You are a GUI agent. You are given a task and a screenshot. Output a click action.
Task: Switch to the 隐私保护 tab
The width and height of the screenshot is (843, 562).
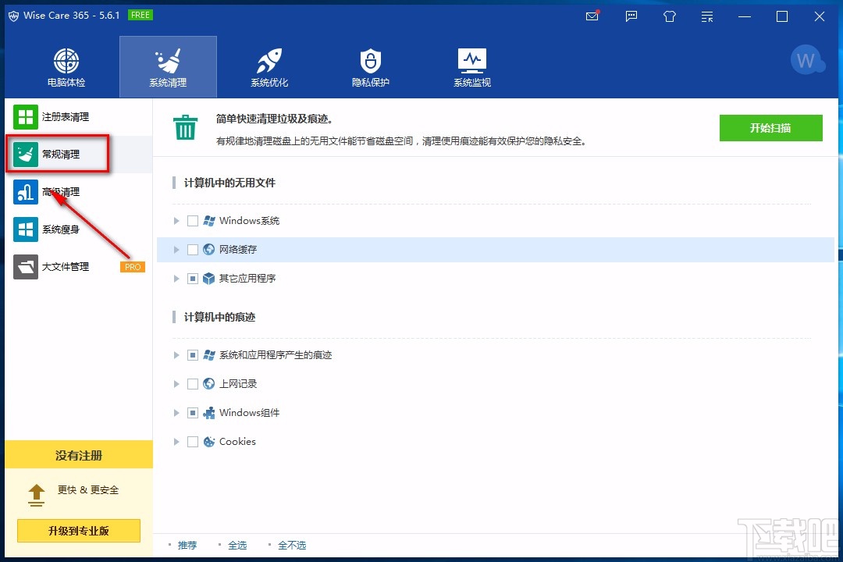(x=371, y=67)
